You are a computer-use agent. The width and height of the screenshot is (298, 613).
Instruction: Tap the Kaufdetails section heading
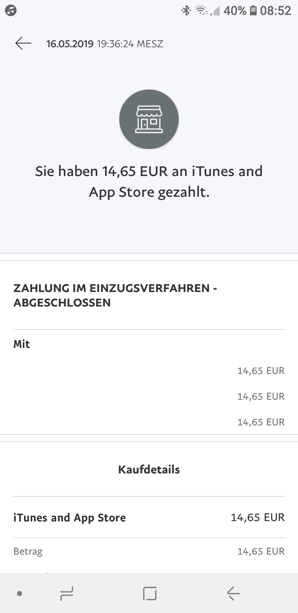149,470
